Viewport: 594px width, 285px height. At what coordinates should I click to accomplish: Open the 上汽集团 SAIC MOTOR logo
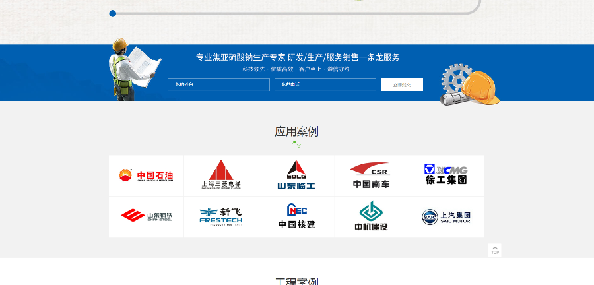pyautogui.click(x=446, y=217)
